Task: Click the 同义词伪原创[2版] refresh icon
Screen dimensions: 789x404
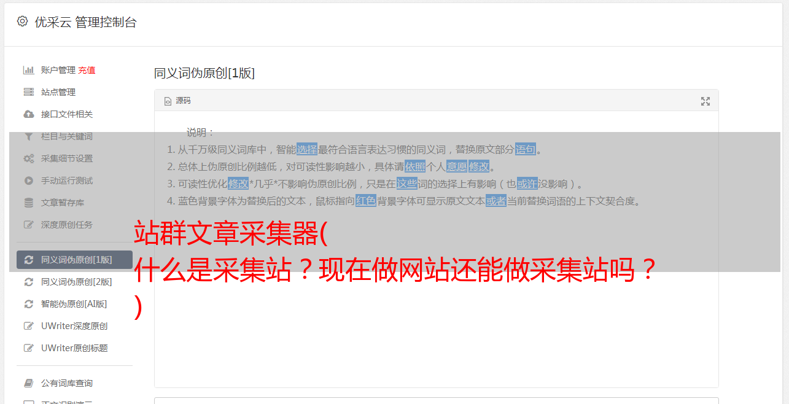Action: 28,282
